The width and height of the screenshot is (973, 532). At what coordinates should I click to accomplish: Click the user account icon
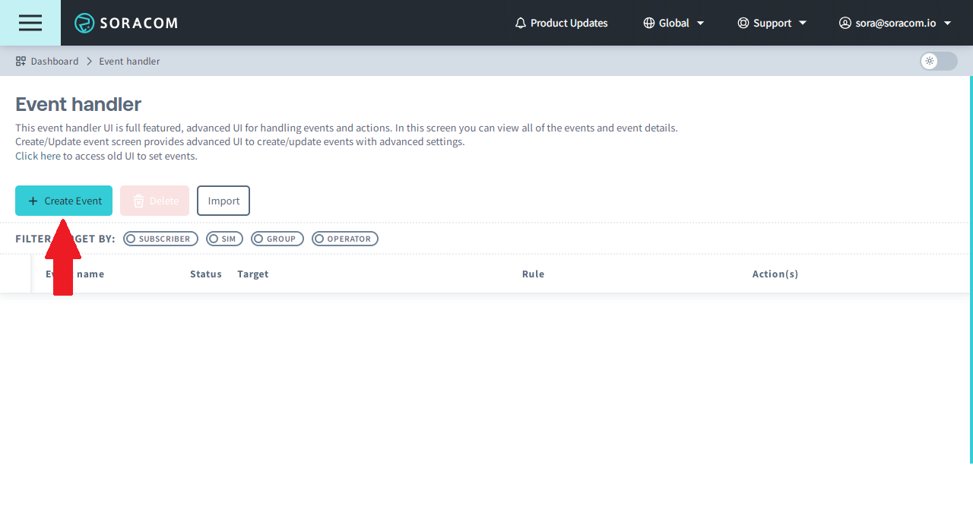tap(845, 23)
